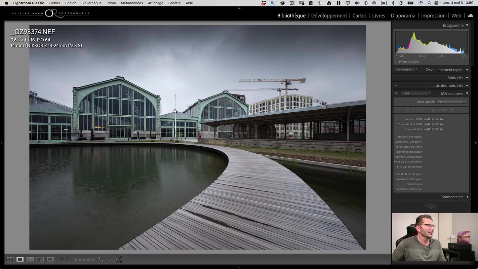478x269 pixels.
Task: Open the Param. prédéf. Sans dropdown
Action: pos(452,102)
